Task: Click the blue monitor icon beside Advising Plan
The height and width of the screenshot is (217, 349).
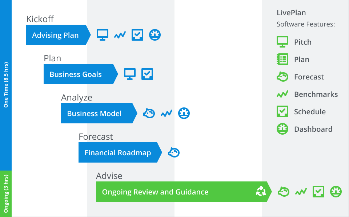Action: pos(103,35)
